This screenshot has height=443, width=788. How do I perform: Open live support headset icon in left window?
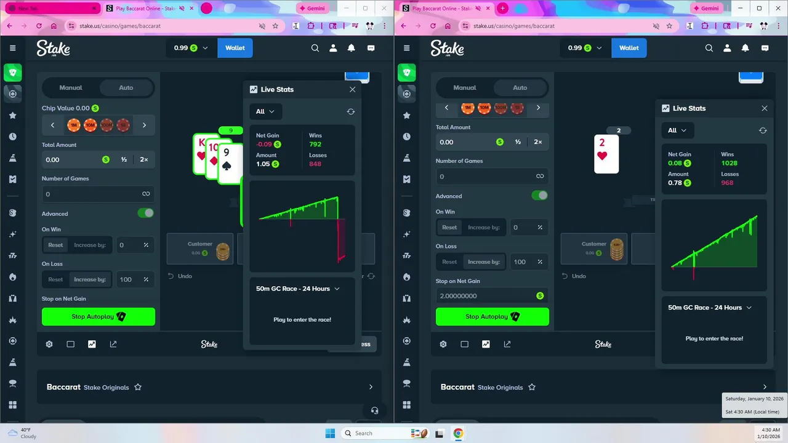point(374,410)
